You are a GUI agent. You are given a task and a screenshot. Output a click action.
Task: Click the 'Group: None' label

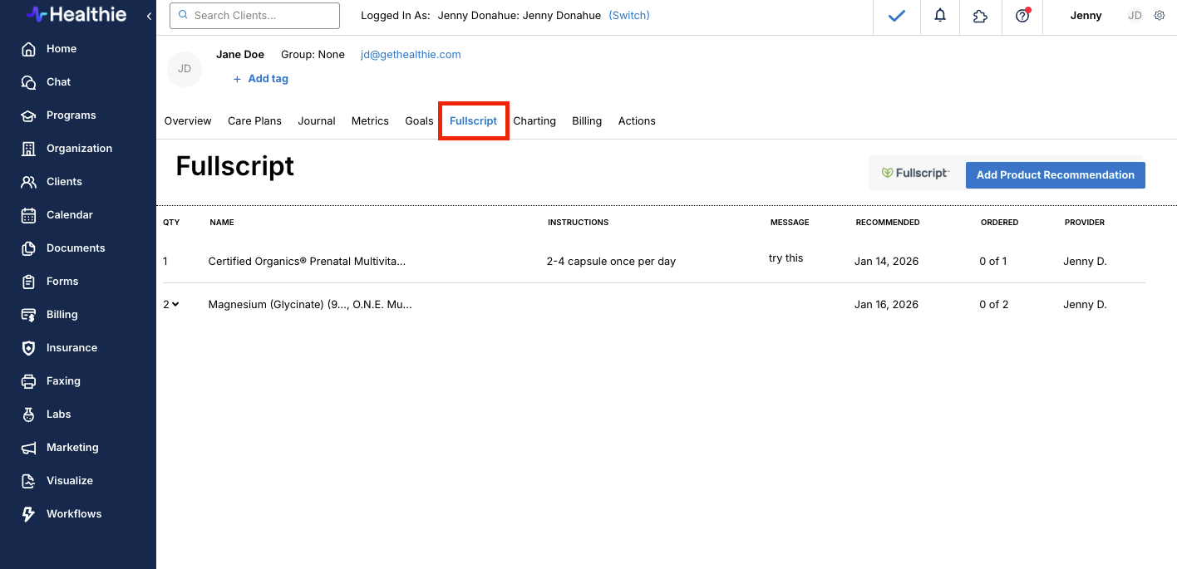point(313,55)
